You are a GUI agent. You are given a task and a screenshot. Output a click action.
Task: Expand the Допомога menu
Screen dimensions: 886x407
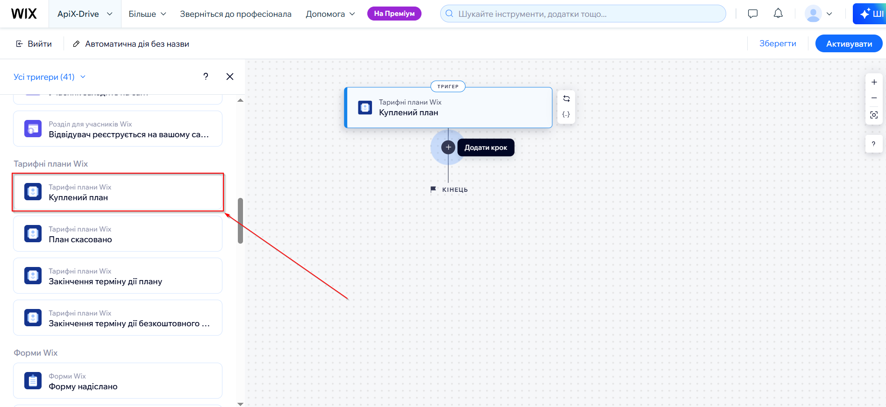pos(330,14)
